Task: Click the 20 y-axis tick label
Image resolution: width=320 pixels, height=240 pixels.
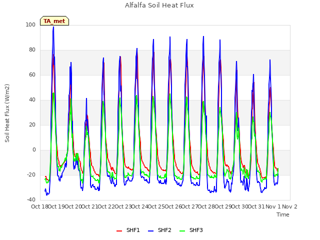Action: [x=32, y=125]
